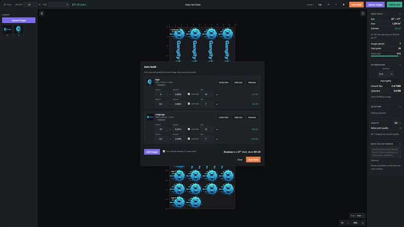Click the Length input field

tap(30, 5)
